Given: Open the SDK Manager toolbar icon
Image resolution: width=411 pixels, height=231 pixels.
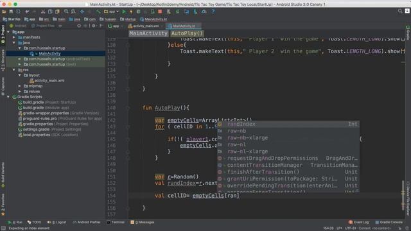Looking at the screenshot, I should pos(195,12).
